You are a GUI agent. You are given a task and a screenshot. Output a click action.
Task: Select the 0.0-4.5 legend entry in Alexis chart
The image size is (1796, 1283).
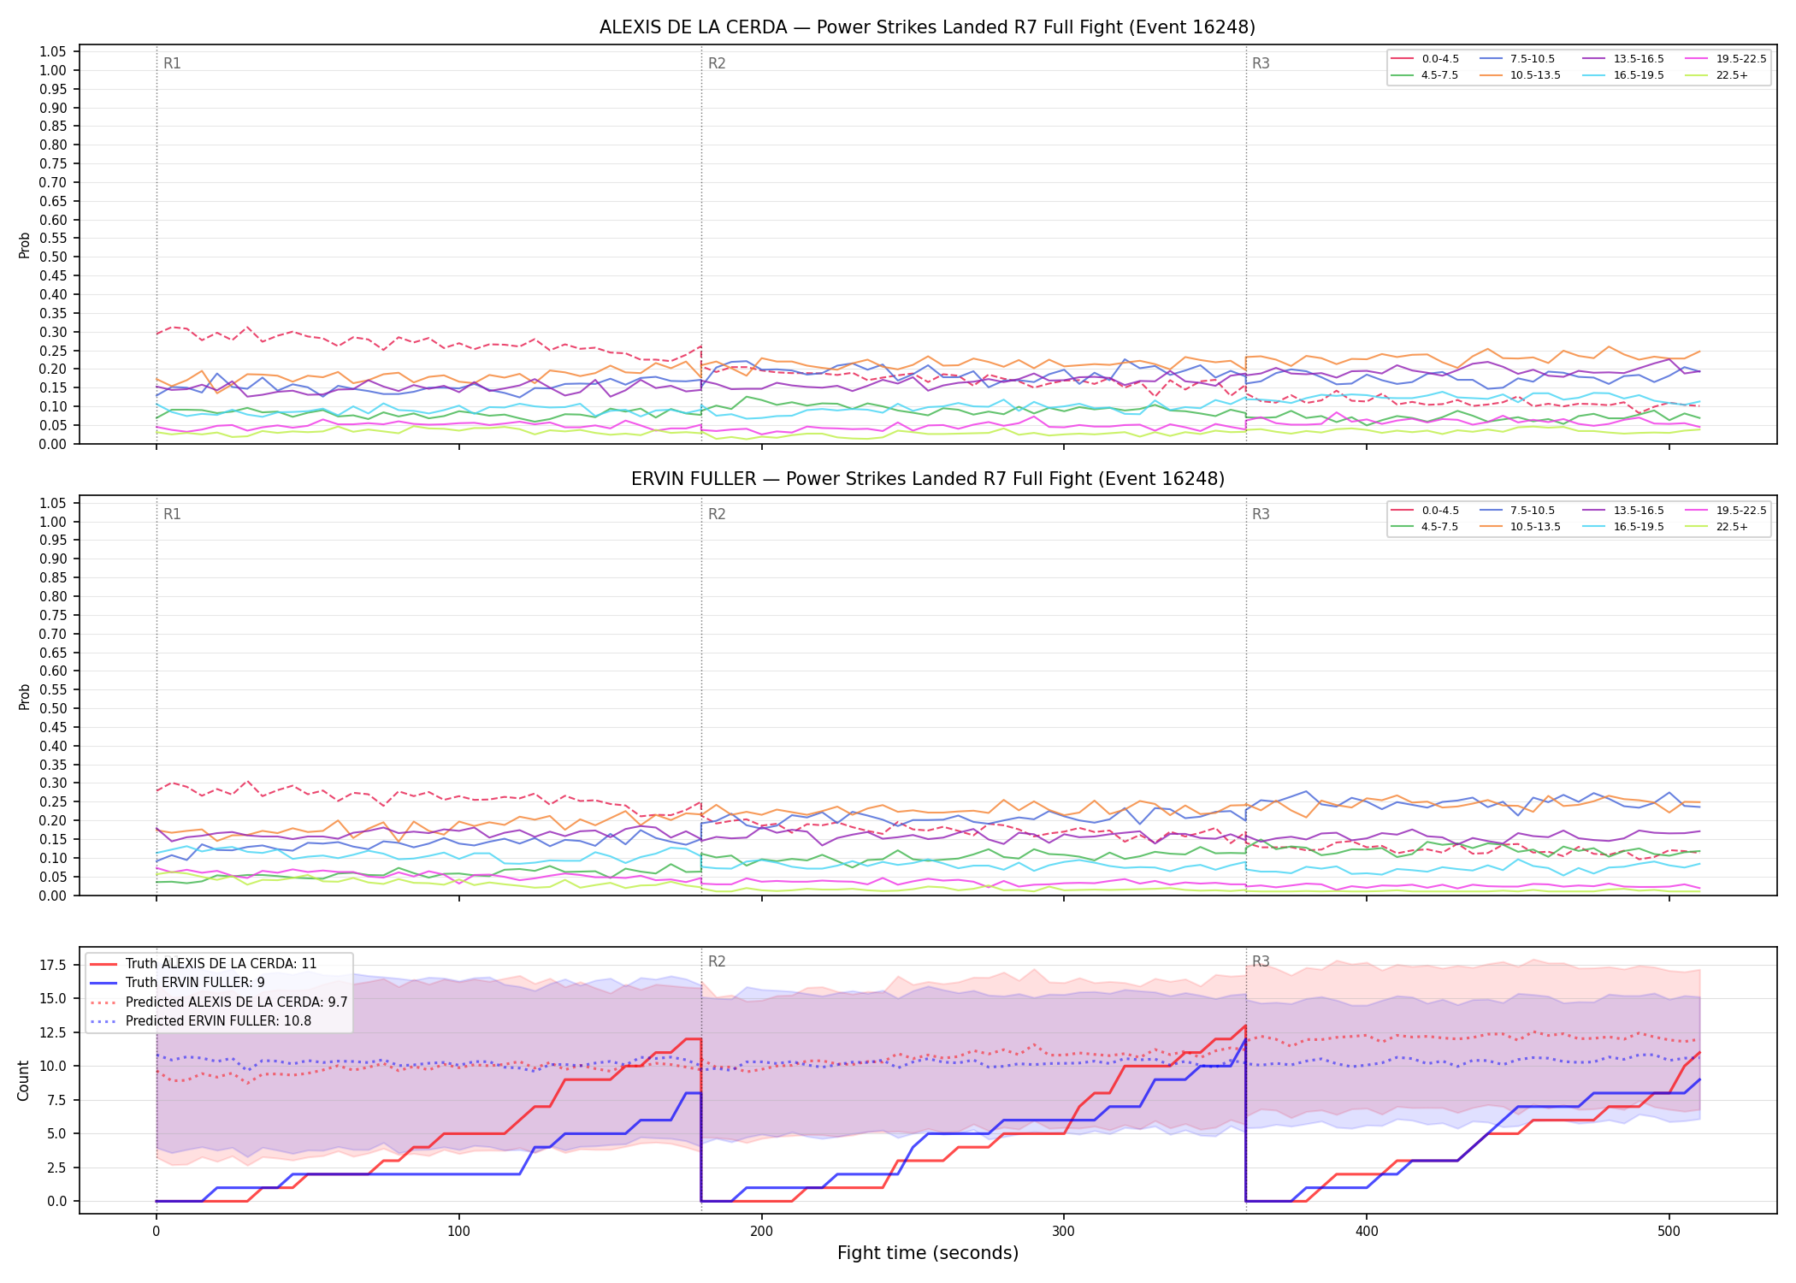1425,59
